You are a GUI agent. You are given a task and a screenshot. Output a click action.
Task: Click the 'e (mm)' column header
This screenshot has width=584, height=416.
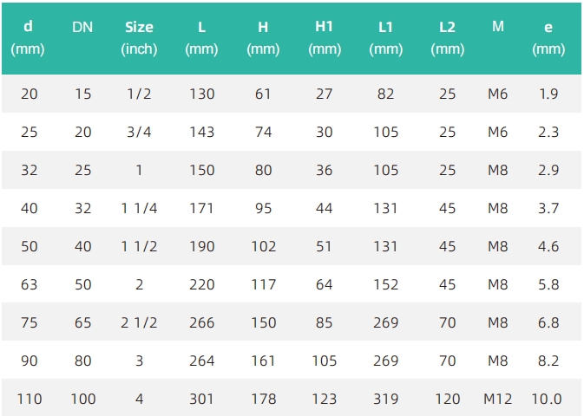(x=548, y=38)
